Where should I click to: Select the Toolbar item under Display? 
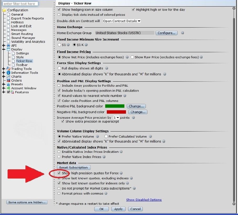coord(22,65)
